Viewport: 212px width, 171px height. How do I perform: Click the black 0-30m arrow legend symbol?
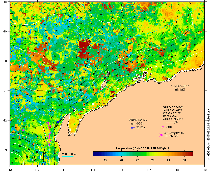[133, 124]
